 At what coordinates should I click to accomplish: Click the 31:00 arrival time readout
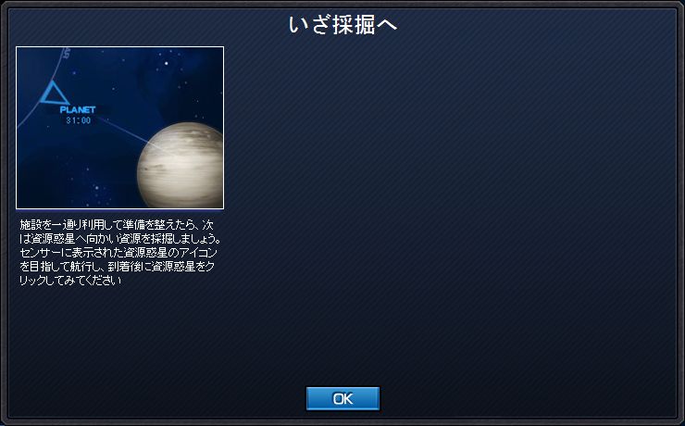pos(79,120)
